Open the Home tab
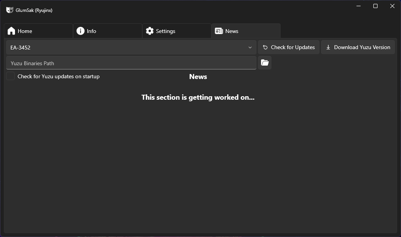 (38, 31)
